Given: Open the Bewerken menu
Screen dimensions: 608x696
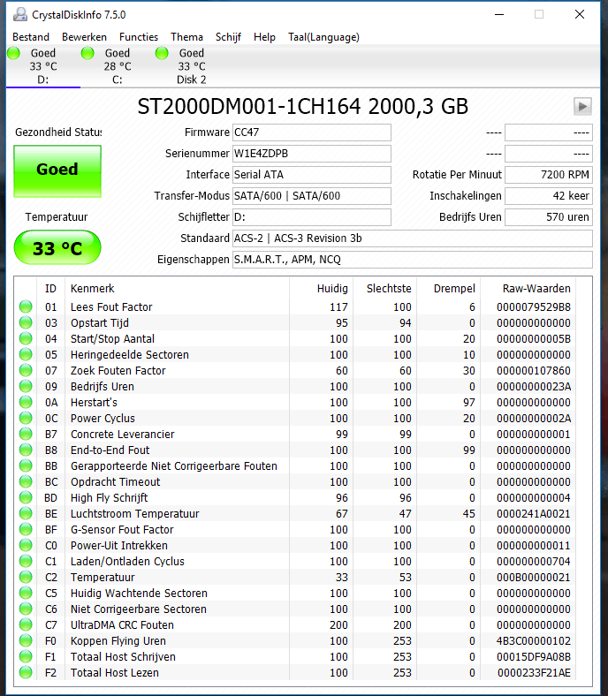Looking at the screenshot, I should click(x=84, y=37).
